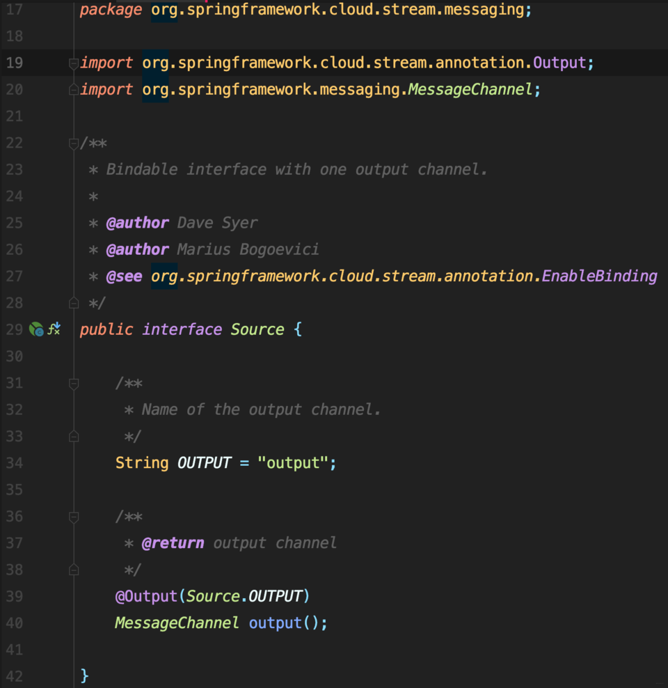This screenshot has height=688, width=668.
Task: Click author name Dave Syer
Action: pos(217,224)
